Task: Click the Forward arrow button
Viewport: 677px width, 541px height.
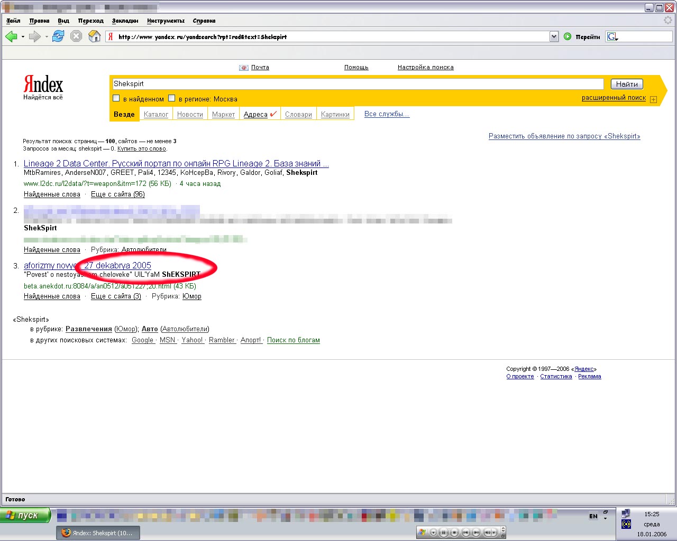Action: tap(34, 36)
